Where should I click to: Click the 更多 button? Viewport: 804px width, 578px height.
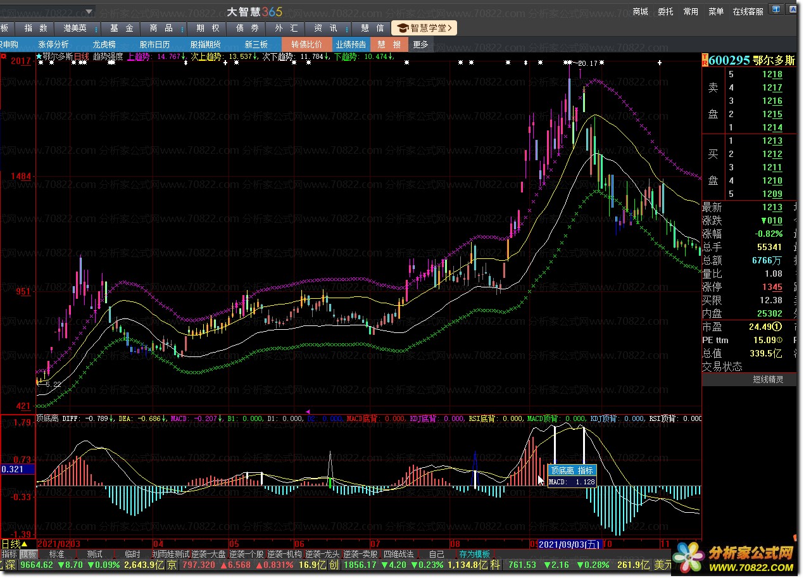(x=420, y=44)
